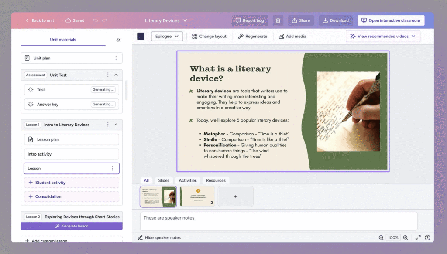The image size is (447, 254).
Task: Collapse the Unit Test section
Action: (116, 75)
